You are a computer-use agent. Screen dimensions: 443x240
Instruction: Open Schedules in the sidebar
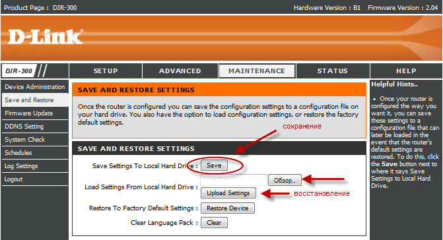tap(35, 152)
